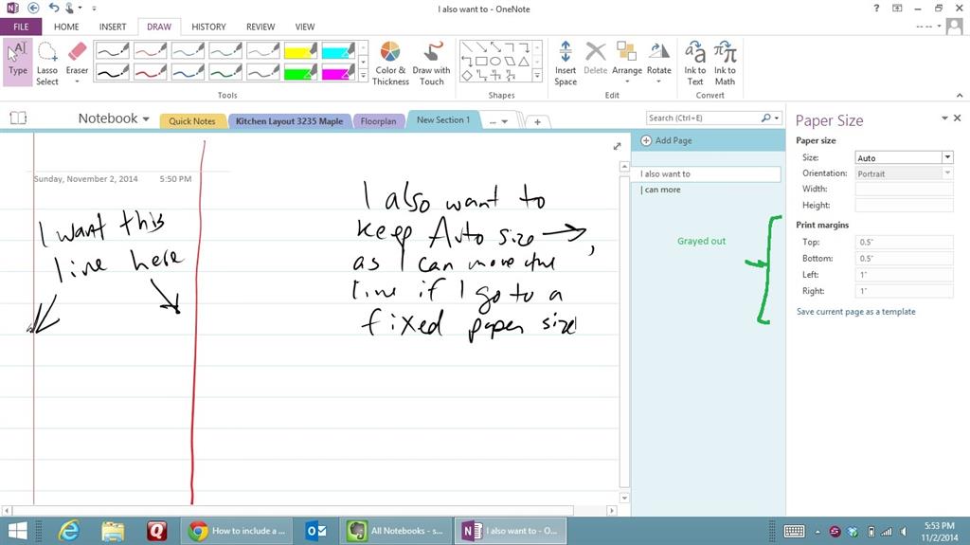Toggle Draw with Touch
Screen dimensions: 970x545
pos(431,63)
